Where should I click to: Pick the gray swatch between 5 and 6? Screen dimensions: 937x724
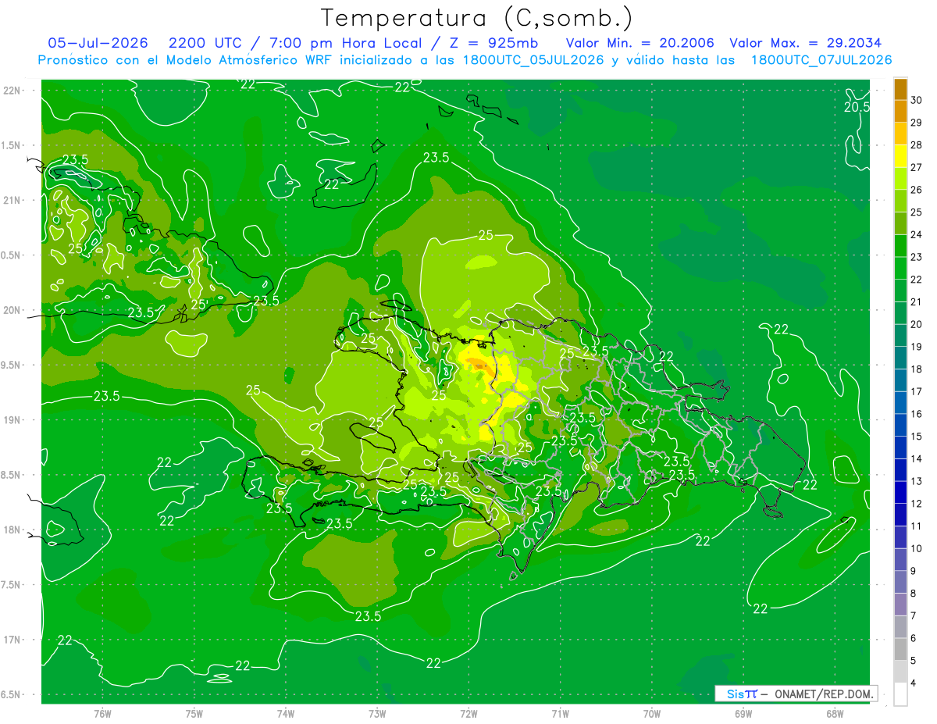point(900,650)
